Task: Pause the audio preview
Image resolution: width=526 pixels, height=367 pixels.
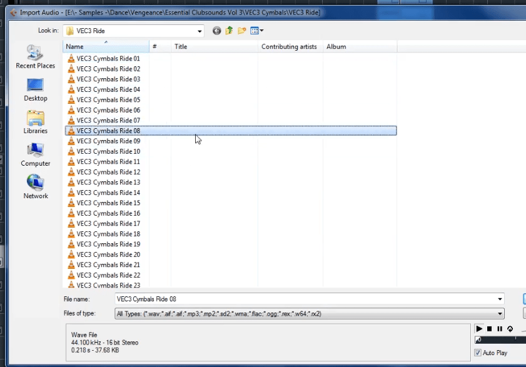Action: (500, 328)
